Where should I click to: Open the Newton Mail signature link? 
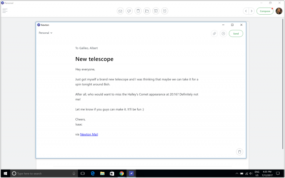point(89,134)
